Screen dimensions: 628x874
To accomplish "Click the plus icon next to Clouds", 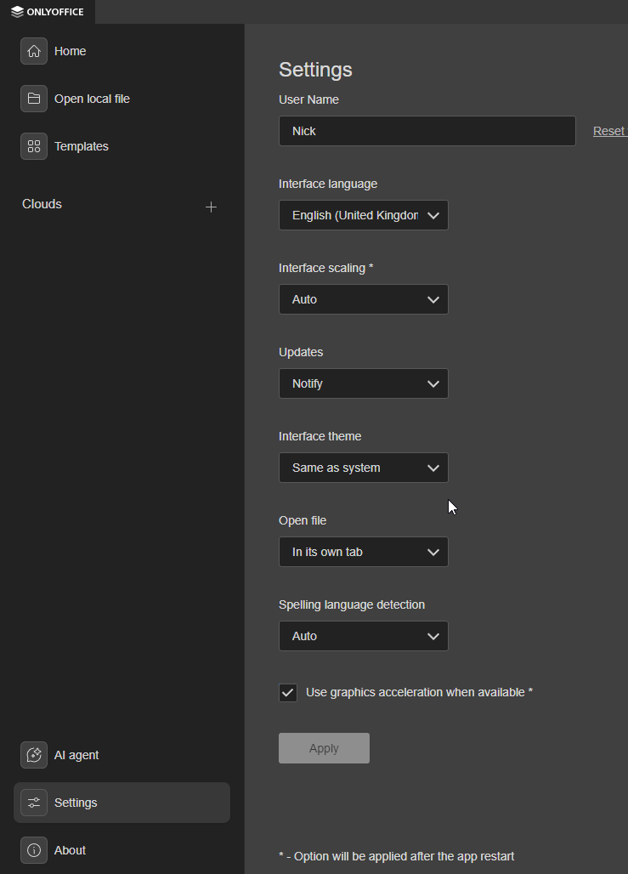I will (x=211, y=207).
